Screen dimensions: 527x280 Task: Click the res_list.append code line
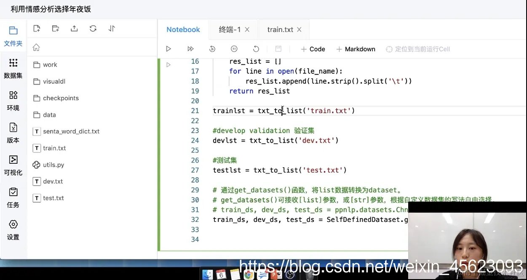pos(329,81)
